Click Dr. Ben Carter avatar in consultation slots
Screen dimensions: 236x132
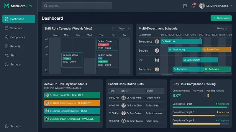tap(123, 113)
